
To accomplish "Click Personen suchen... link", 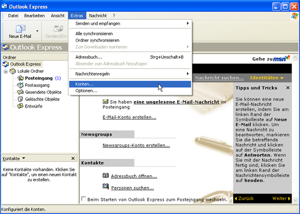I will point(133,188).
